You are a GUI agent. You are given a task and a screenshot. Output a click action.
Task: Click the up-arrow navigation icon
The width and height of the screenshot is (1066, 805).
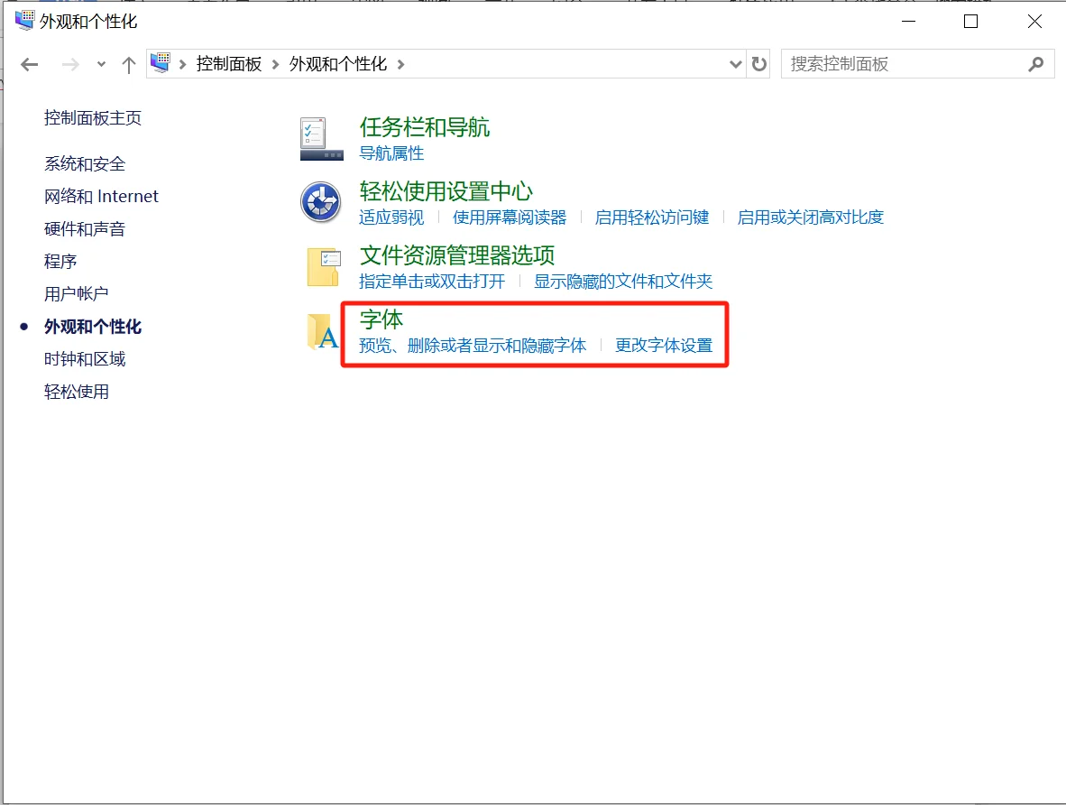point(128,63)
